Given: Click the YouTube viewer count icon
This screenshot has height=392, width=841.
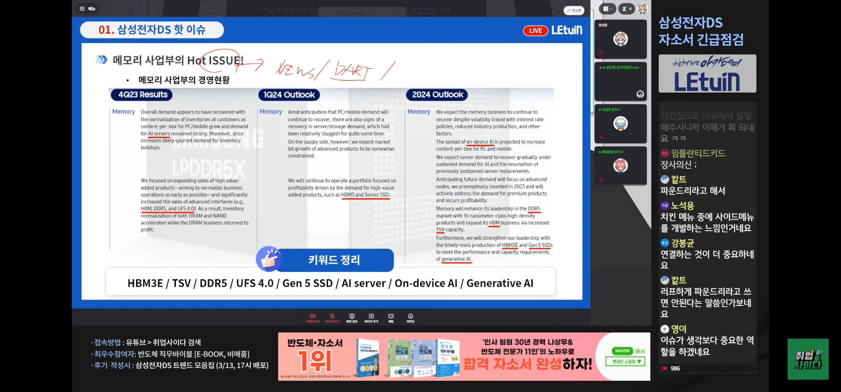Looking at the screenshot, I should [x=665, y=368].
